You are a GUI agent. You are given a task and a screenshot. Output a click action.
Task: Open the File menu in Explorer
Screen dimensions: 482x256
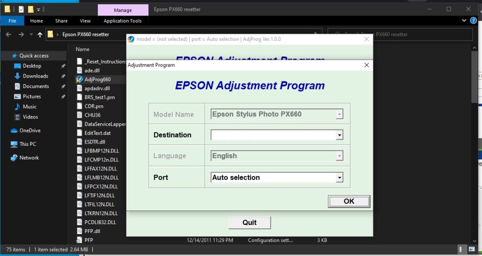pyautogui.click(x=12, y=21)
